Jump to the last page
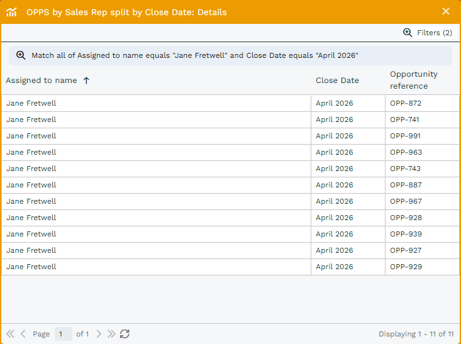 pyautogui.click(x=111, y=334)
